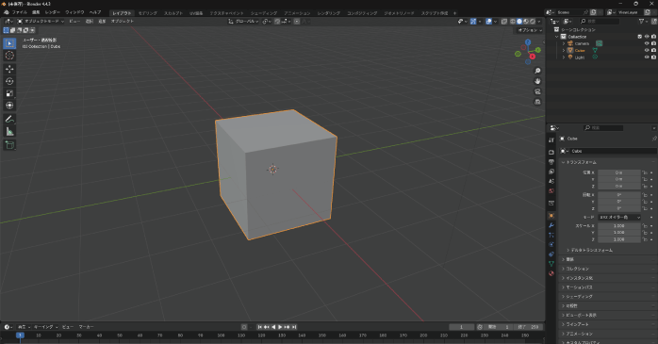Click play animation button in timeline
The width and height of the screenshot is (658, 344).
[x=280, y=327]
